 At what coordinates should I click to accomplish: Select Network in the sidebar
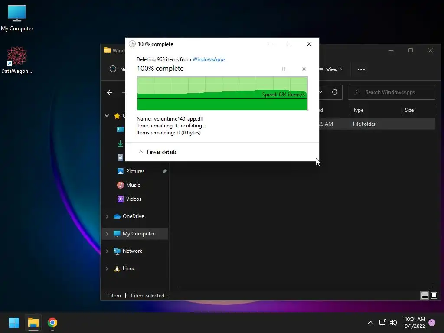coord(128,251)
